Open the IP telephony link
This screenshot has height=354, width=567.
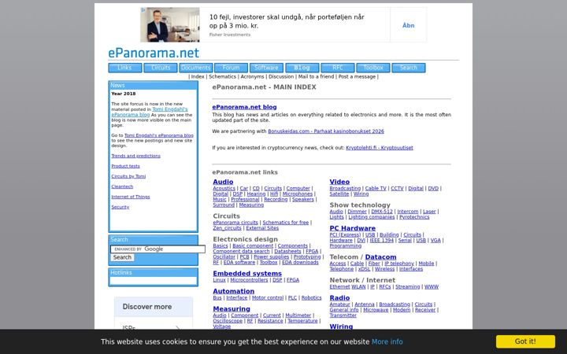tap(399, 264)
